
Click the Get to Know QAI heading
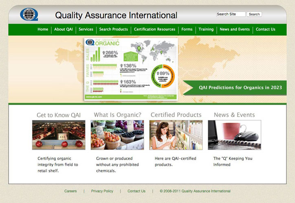pos(59,115)
